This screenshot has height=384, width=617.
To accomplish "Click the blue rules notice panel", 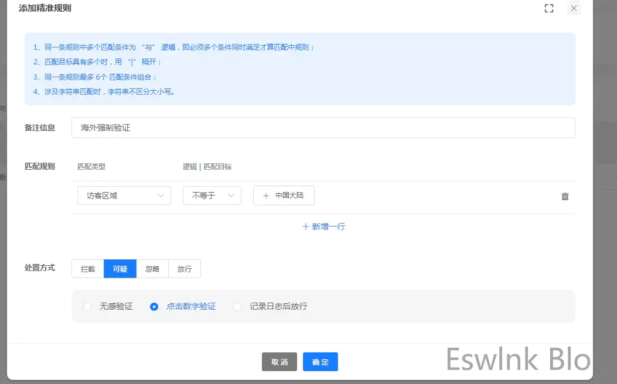I will tap(299, 69).
